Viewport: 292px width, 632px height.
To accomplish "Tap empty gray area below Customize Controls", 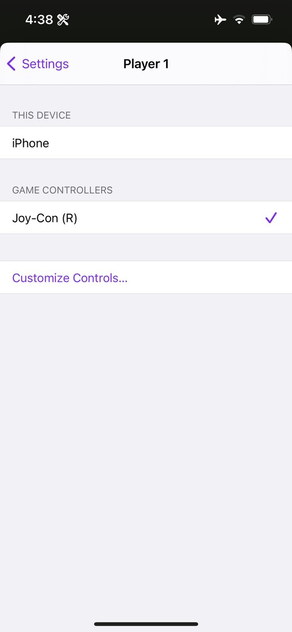I will point(146,453).
